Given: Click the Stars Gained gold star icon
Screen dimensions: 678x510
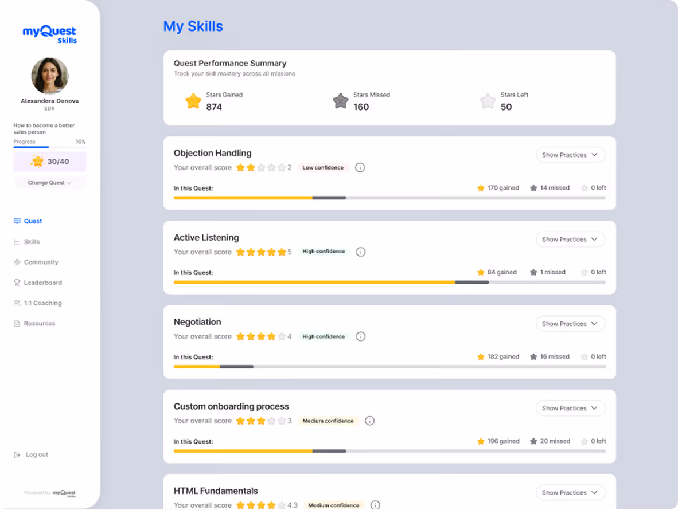Looking at the screenshot, I should [x=193, y=101].
